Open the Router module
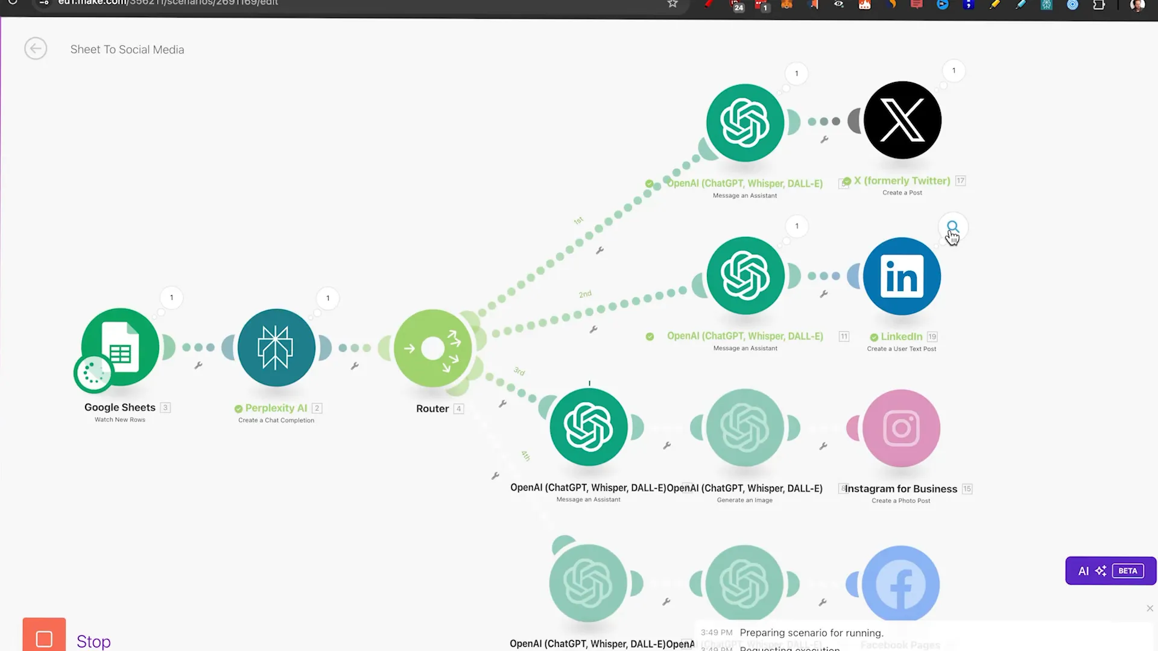 point(433,348)
